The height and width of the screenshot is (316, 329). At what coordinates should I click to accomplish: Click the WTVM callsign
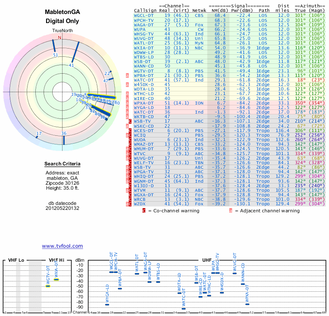[x=140, y=191]
